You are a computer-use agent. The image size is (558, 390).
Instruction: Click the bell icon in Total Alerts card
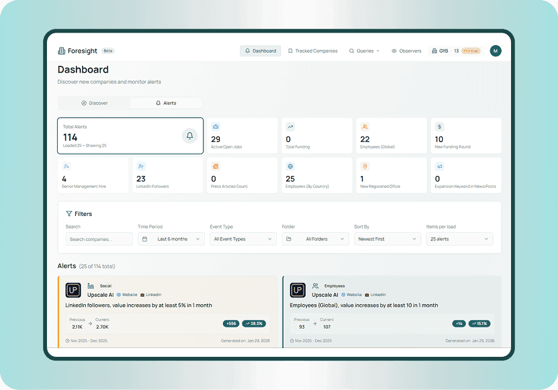pos(190,136)
